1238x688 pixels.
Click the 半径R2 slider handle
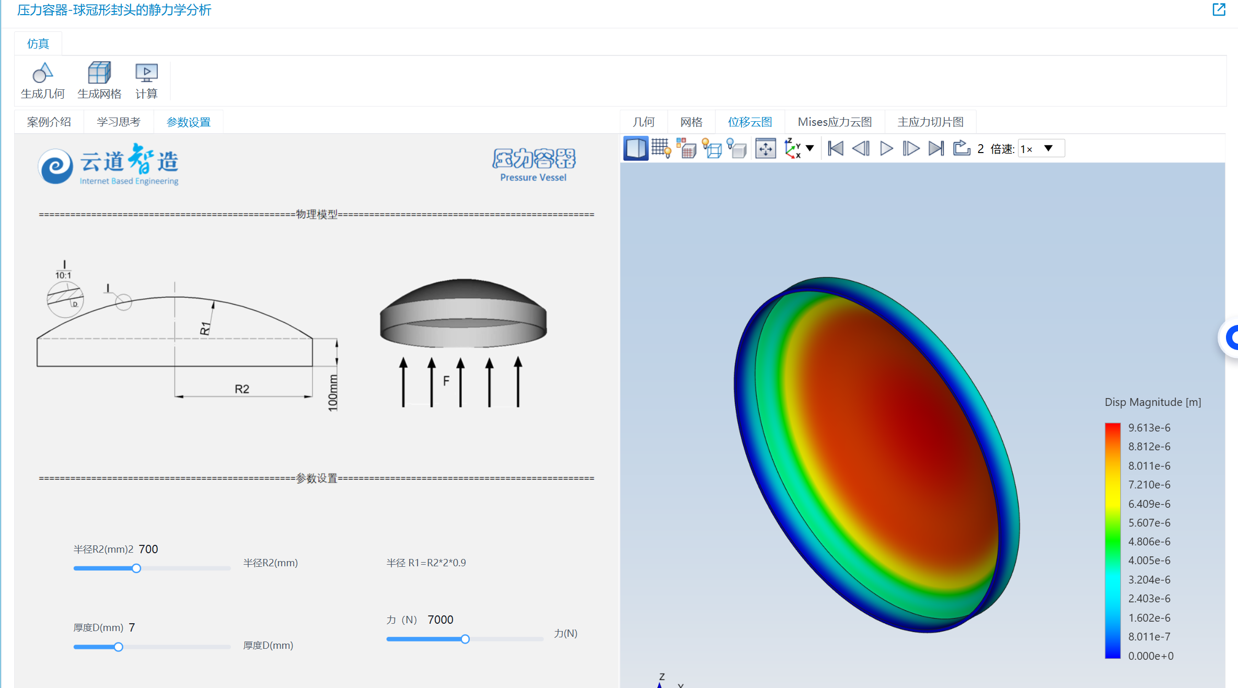(136, 568)
